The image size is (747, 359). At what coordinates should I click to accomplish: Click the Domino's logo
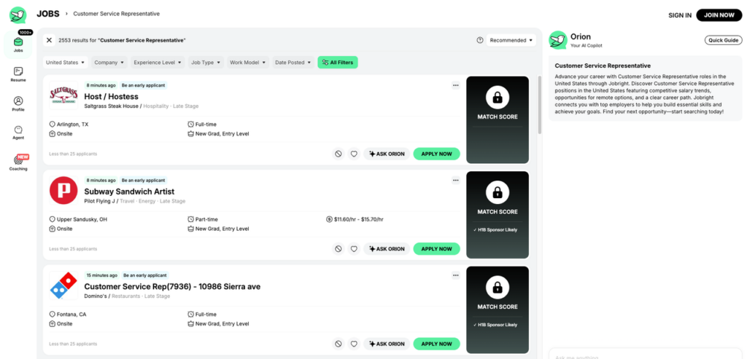pyautogui.click(x=63, y=285)
